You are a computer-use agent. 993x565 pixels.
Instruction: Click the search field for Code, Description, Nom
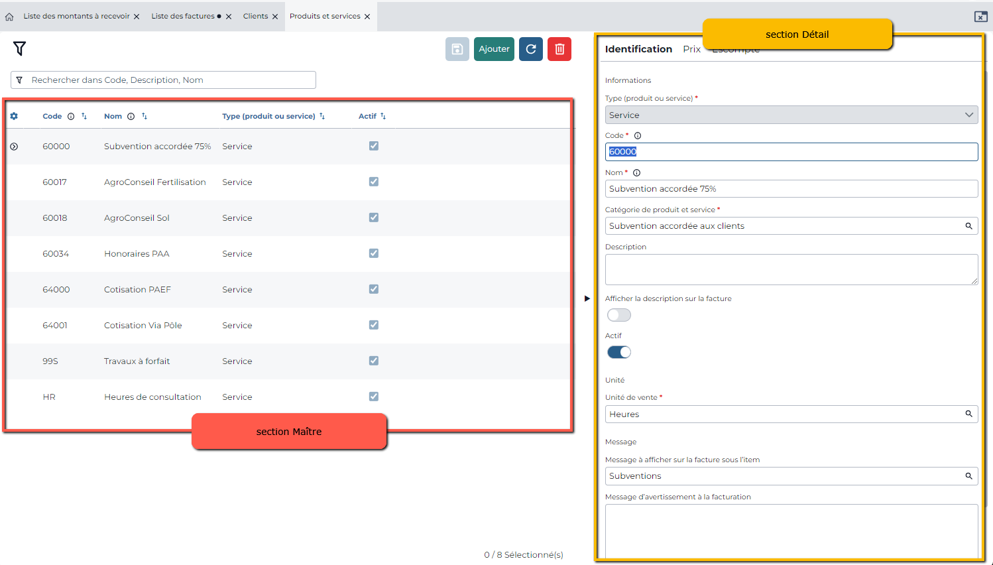[163, 80]
